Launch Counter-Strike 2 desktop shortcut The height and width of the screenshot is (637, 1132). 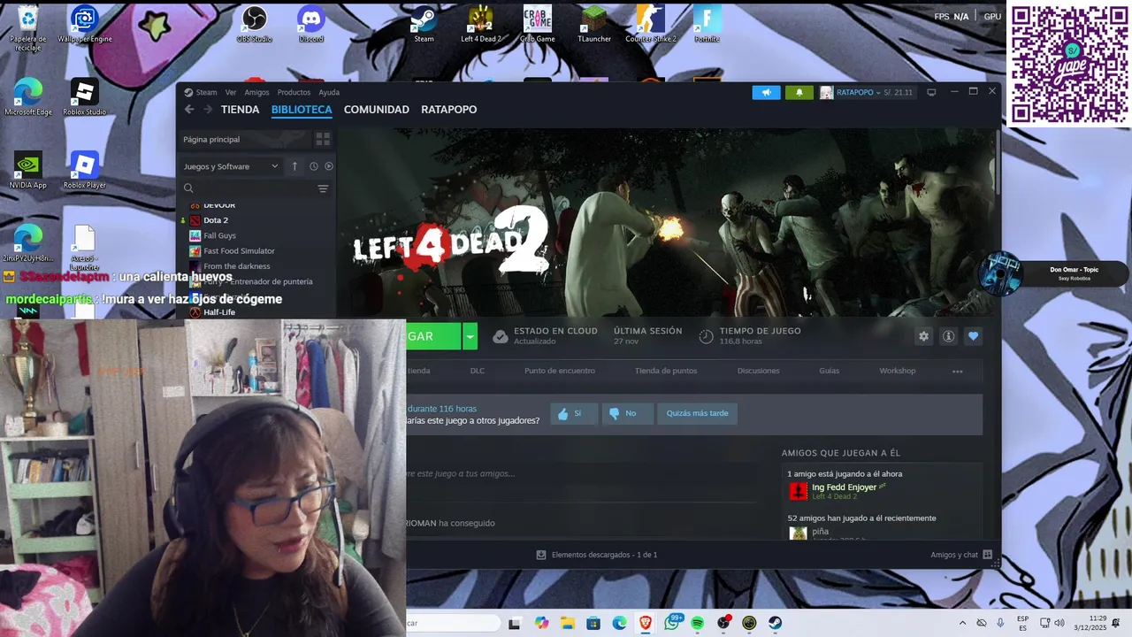point(651,25)
